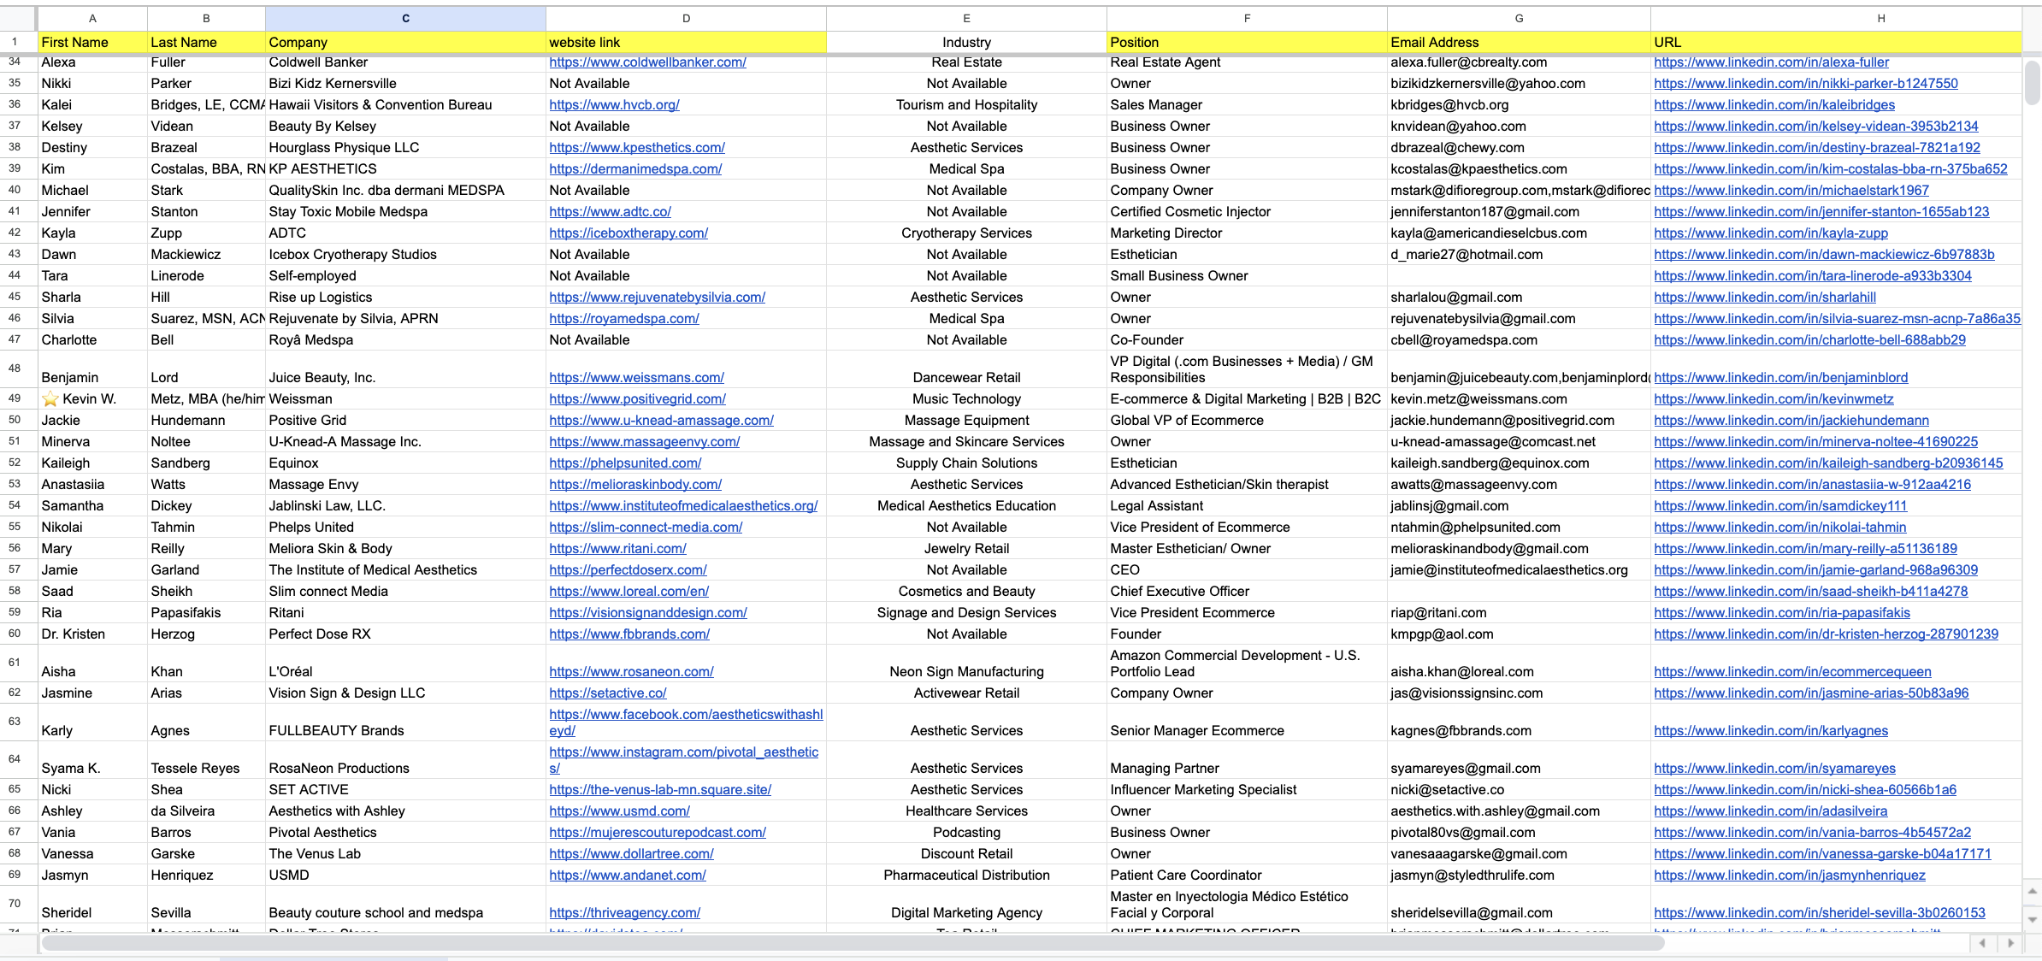The image size is (2042, 961).
Task: Select the cell 'Influencer Marketing Specialist'
Action: pyautogui.click(x=1247, y=789)
